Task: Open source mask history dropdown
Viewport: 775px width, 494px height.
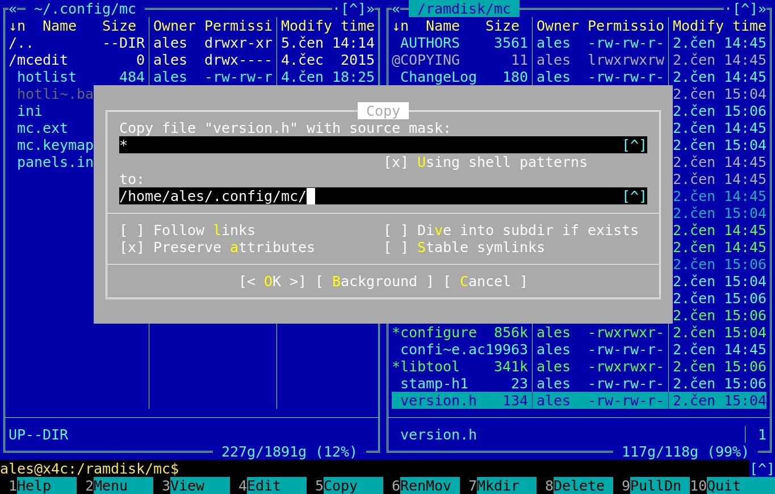Action: click(635, 145)
